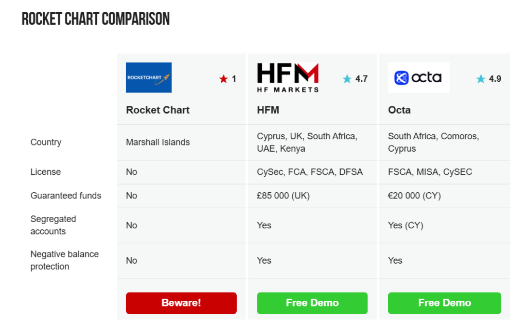The width and height of the screenshot is (527, 328).
Task: Click the Octa broker logo
Action: tap(418, 78)
